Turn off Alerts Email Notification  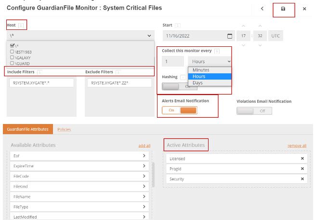(180, 110)
